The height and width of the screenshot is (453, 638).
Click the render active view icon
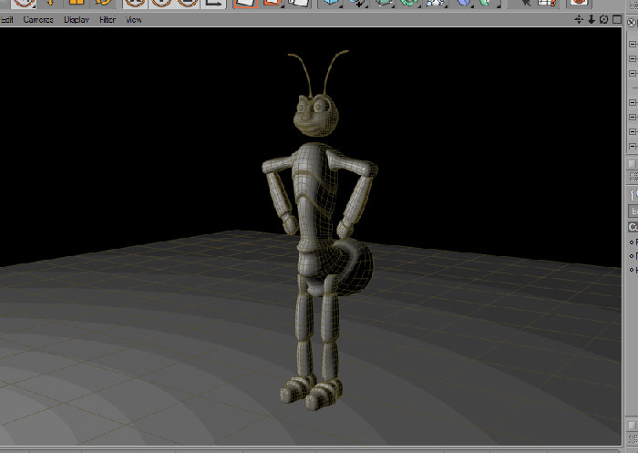pos(246,4)
